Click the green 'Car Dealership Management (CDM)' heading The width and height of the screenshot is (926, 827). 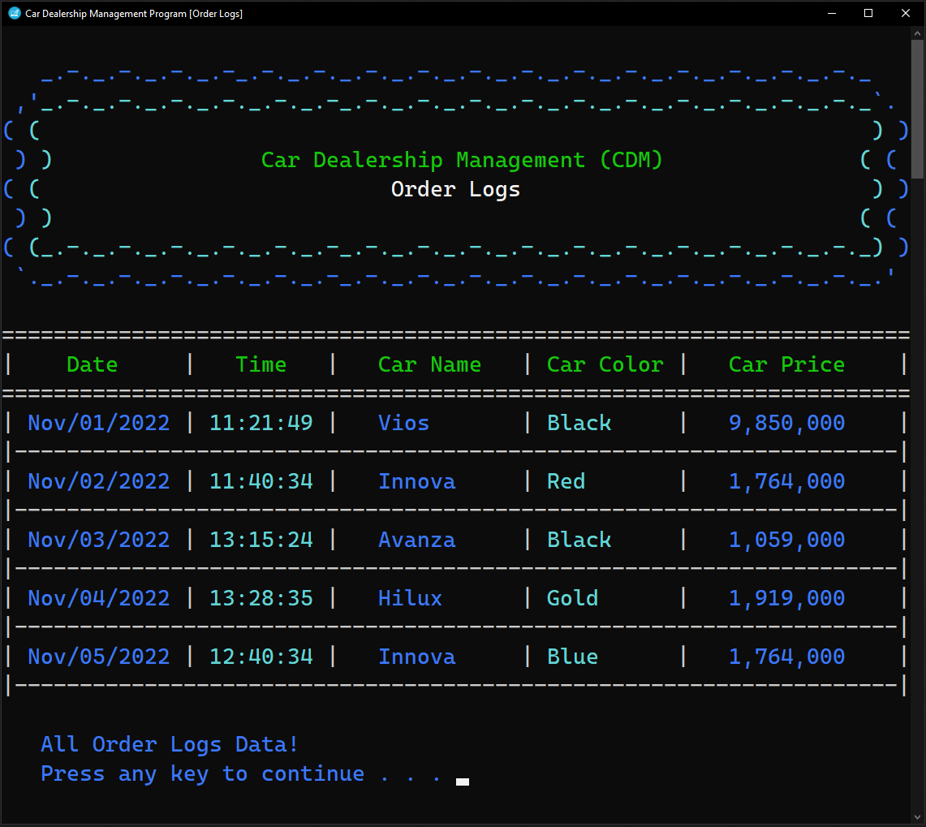click(462, 160)
